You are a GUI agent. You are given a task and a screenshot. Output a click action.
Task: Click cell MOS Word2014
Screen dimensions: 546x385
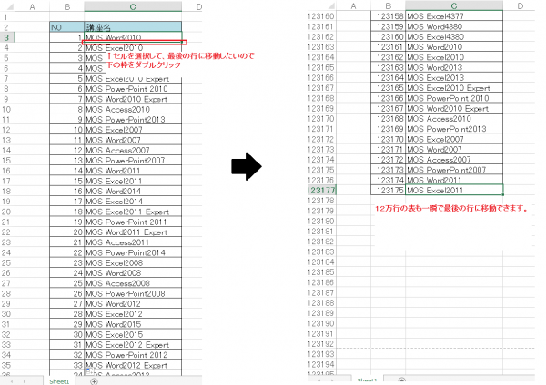pyautogui.click(x=133, y=191)
